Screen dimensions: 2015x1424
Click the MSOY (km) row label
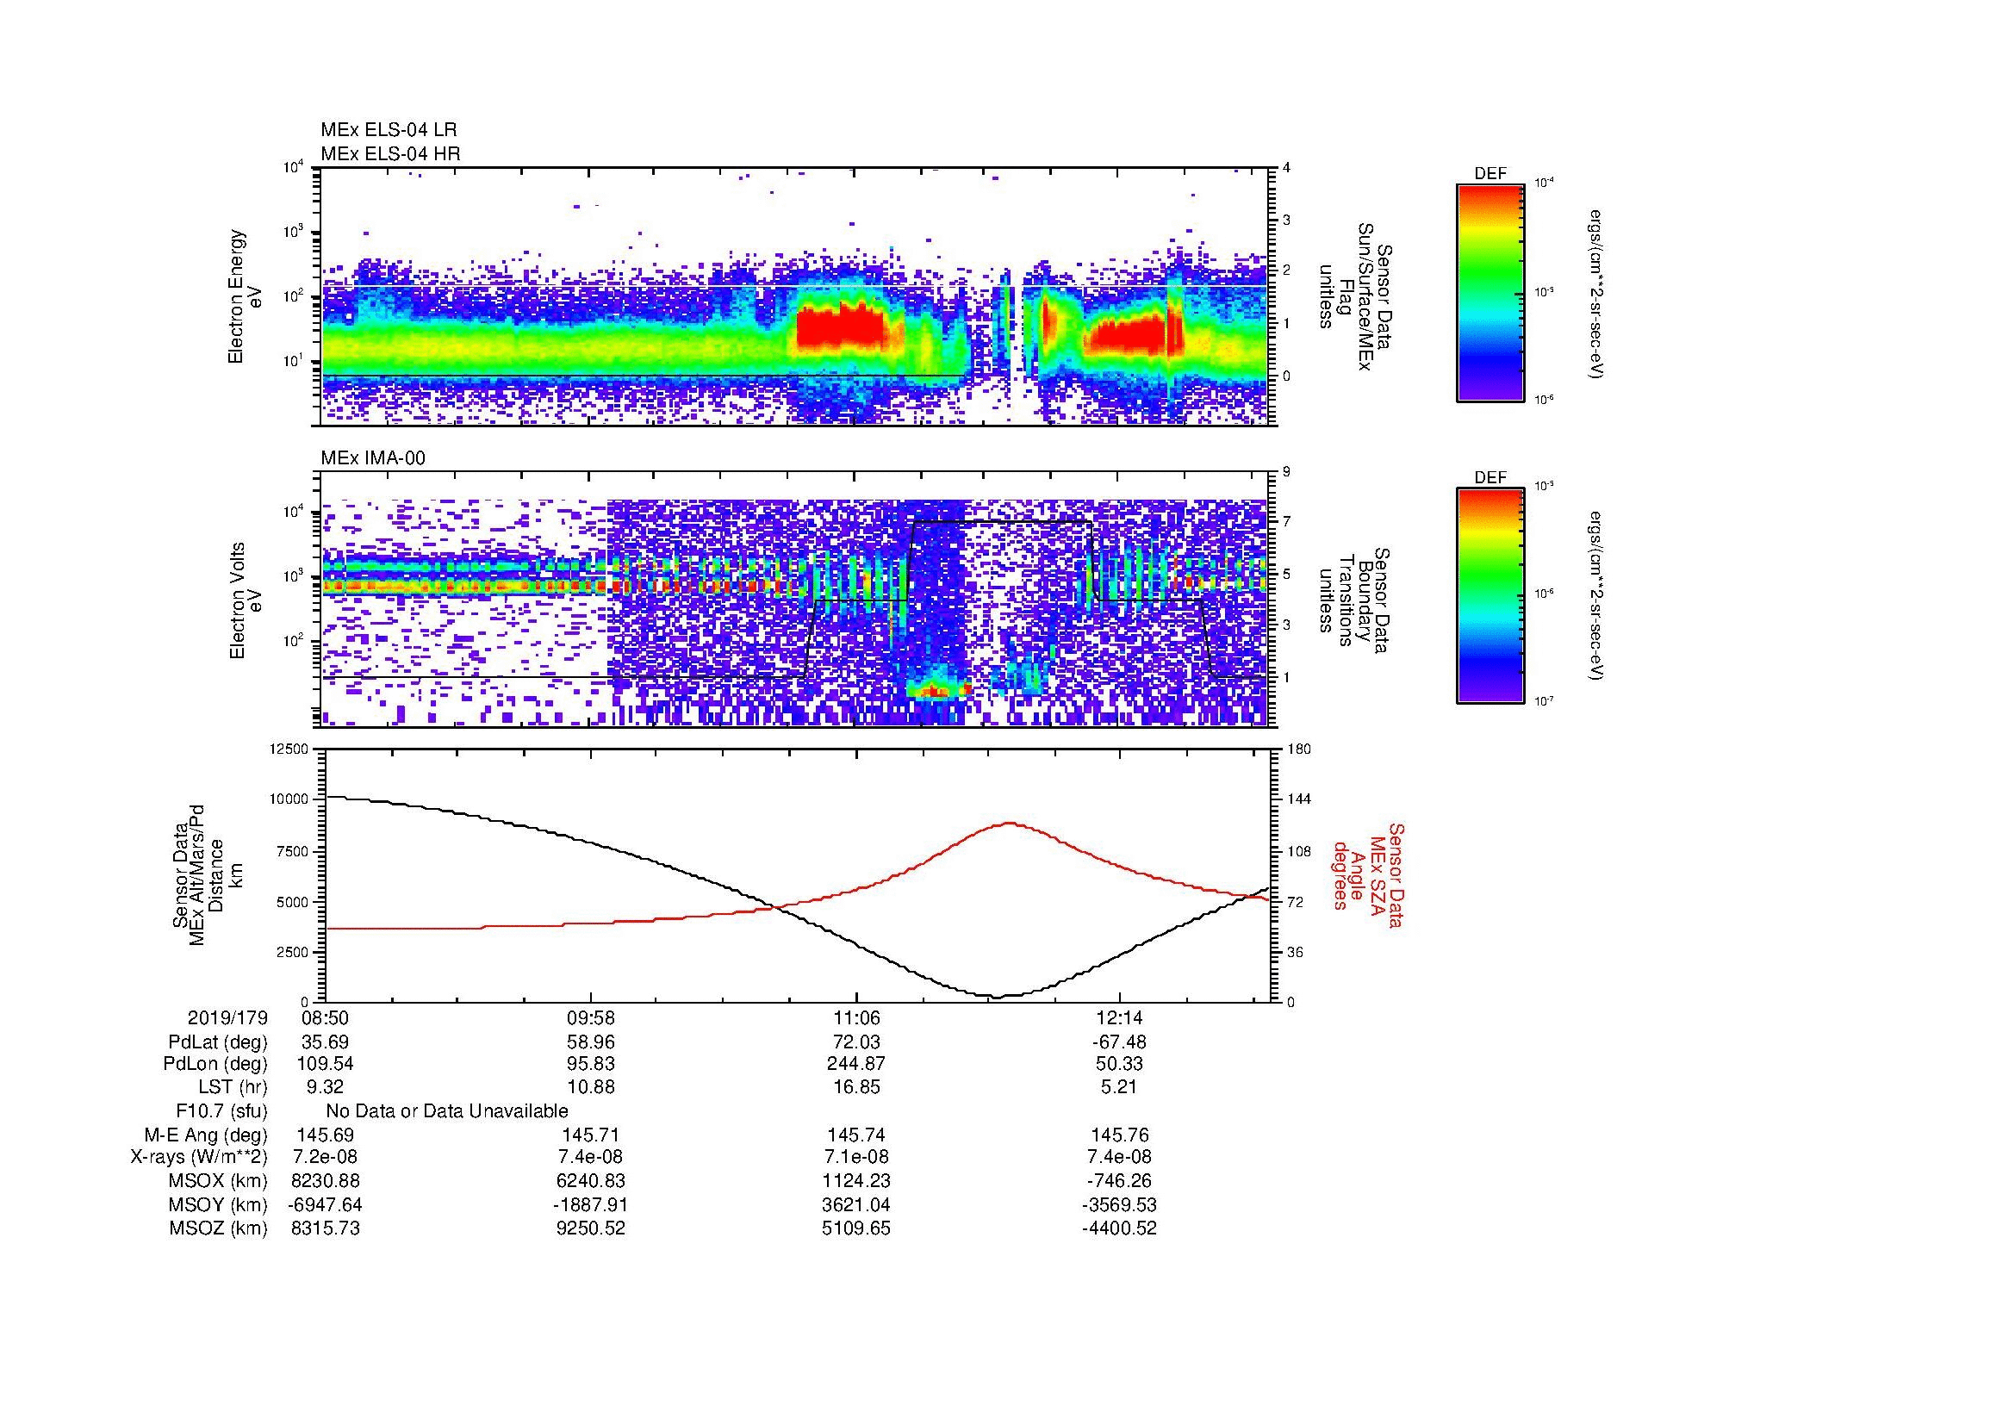tap(219, 1205)
